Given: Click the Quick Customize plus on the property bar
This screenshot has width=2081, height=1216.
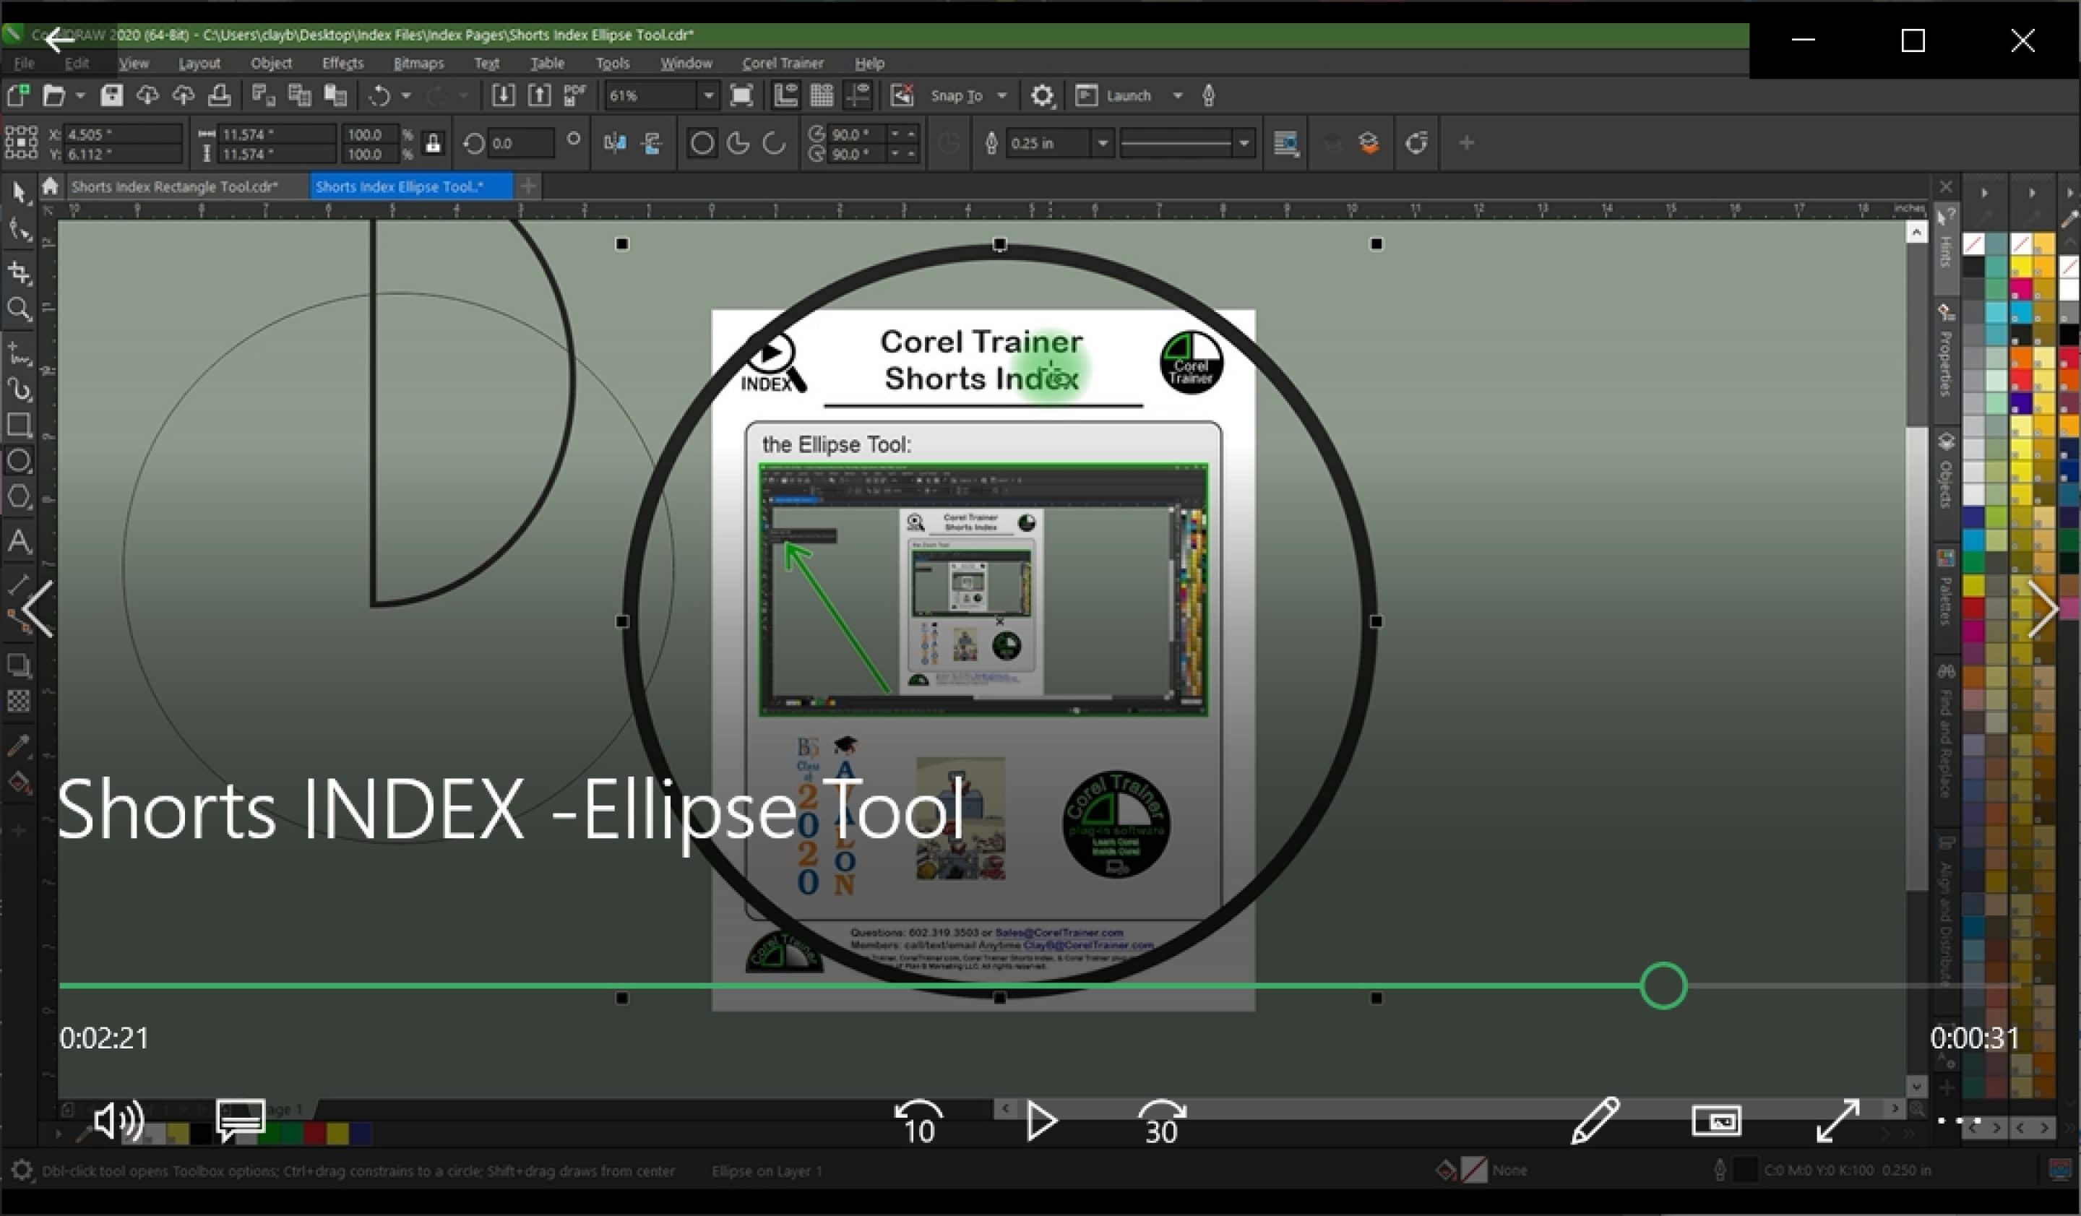Looking at the screenshot, I should pyautogui.click(x=1466, y=144).
